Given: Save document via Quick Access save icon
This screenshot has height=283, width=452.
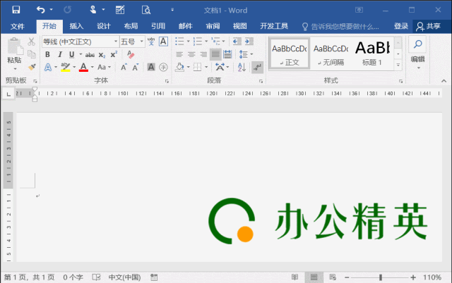Looking at the screenshot, I should click(16, 10).
